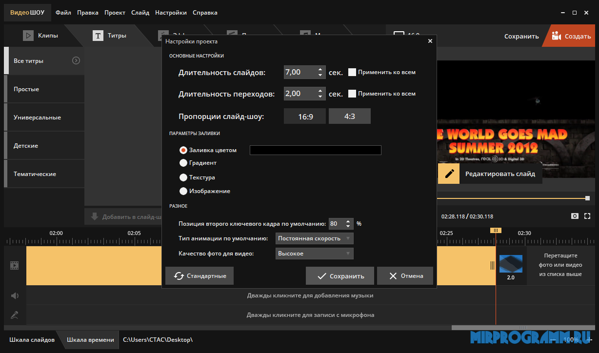
Task: Open Тип анимации по умолчанию dropdown
Action: (315, 238)
